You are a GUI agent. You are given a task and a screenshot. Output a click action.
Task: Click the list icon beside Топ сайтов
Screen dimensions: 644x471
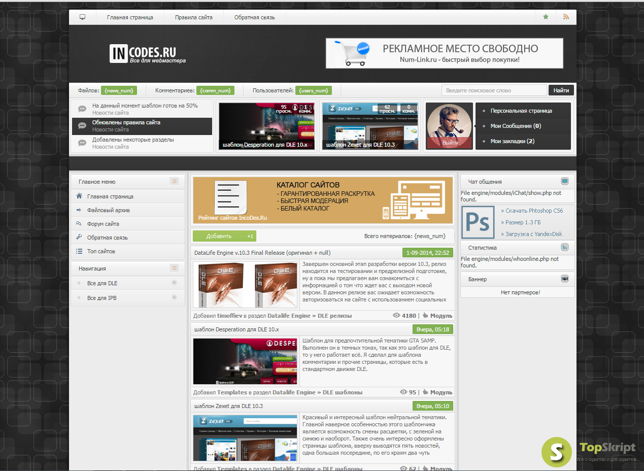(79, 251)
